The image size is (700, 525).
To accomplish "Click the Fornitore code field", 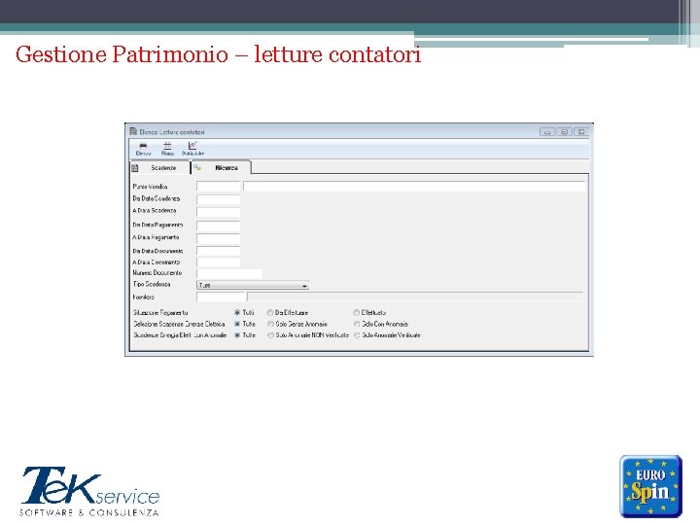I will coord(222,297).
